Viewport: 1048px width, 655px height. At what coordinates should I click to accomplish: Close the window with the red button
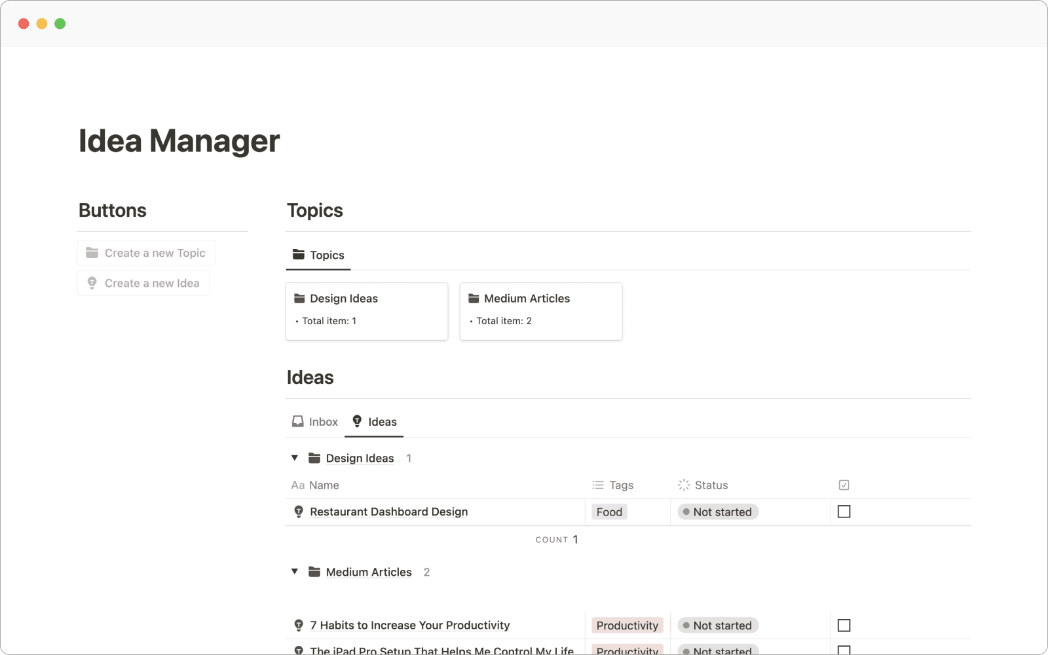pyautogui.click(x=24, y=24)
